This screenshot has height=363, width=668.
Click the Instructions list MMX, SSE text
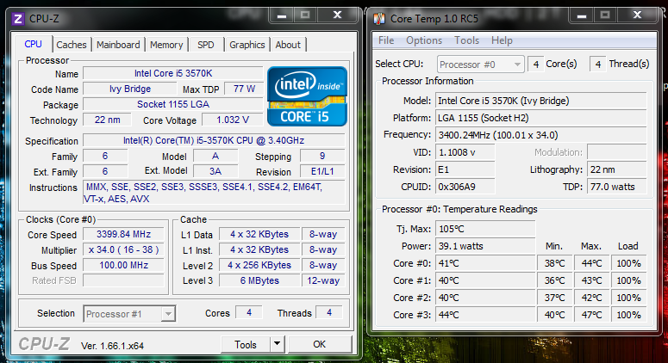(x=214, y=193)
